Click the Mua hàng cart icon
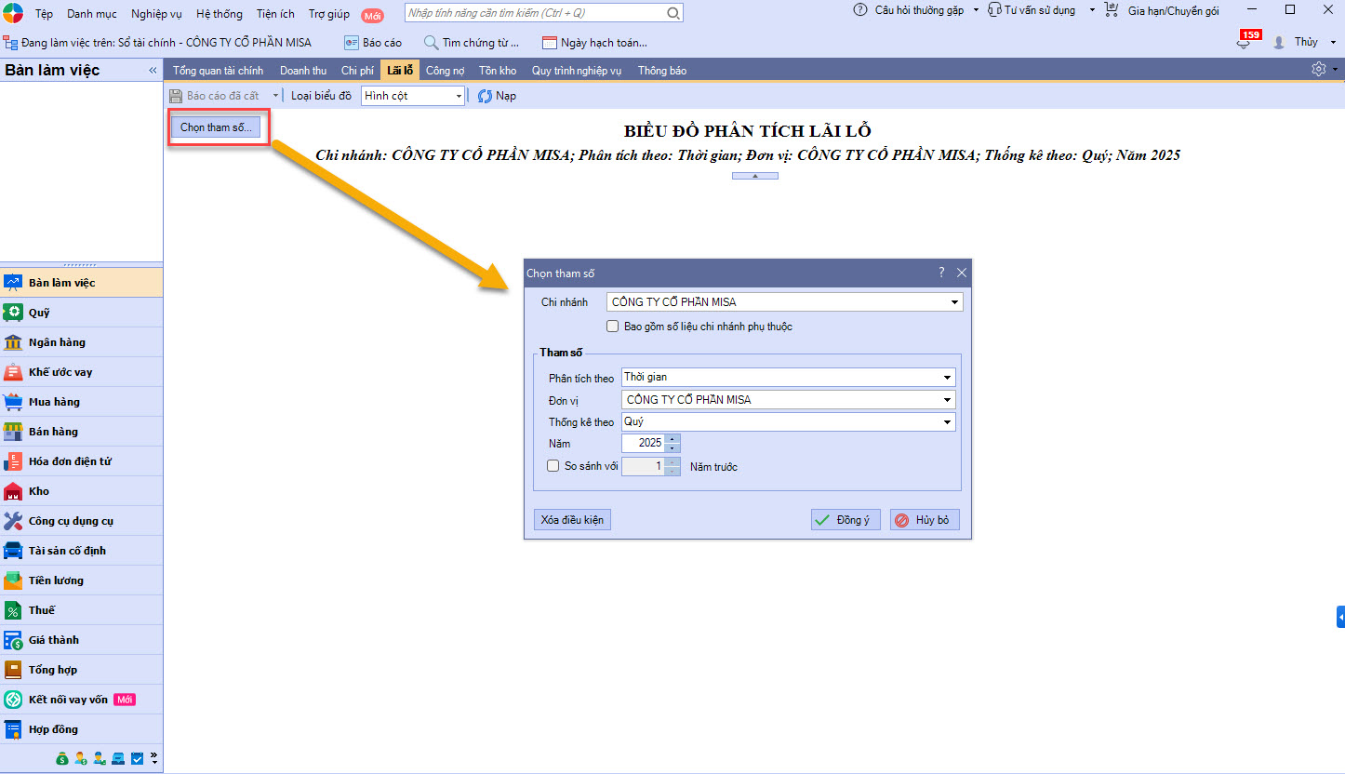1345x774 pixels. (13, 402)
